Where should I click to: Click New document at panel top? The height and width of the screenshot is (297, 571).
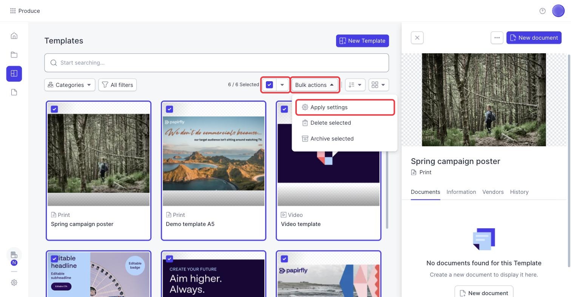pyautogui.click(x=534, y=38)
